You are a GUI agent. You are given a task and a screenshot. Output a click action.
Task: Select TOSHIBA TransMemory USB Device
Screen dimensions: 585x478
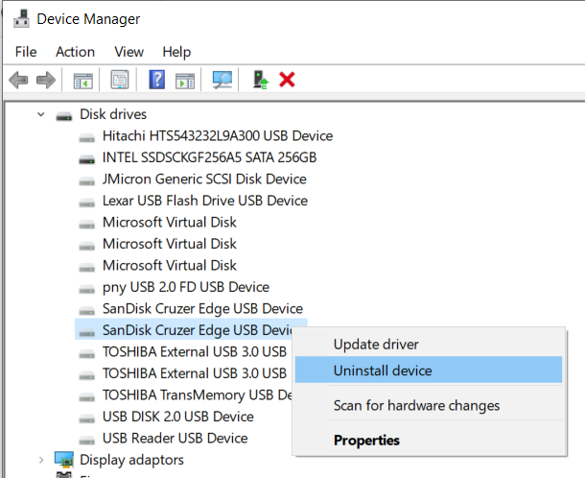coord(197,395)
